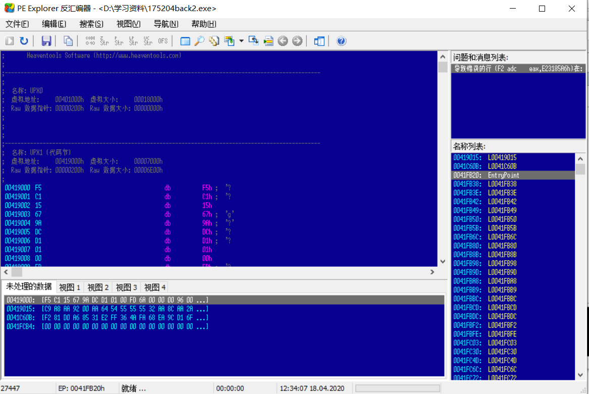This screenshot has height=394, width=589.
Task: Click the 12:34:07 18.04.2020 status text
Action: click(312, 388)
